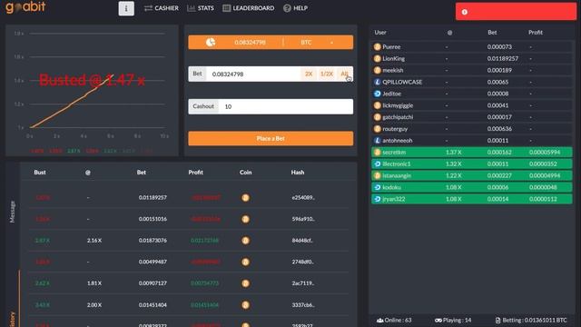Click Dash icon next to Jeditoe
The height and width of the screenshot is (327, 581).
click(378, 94)
